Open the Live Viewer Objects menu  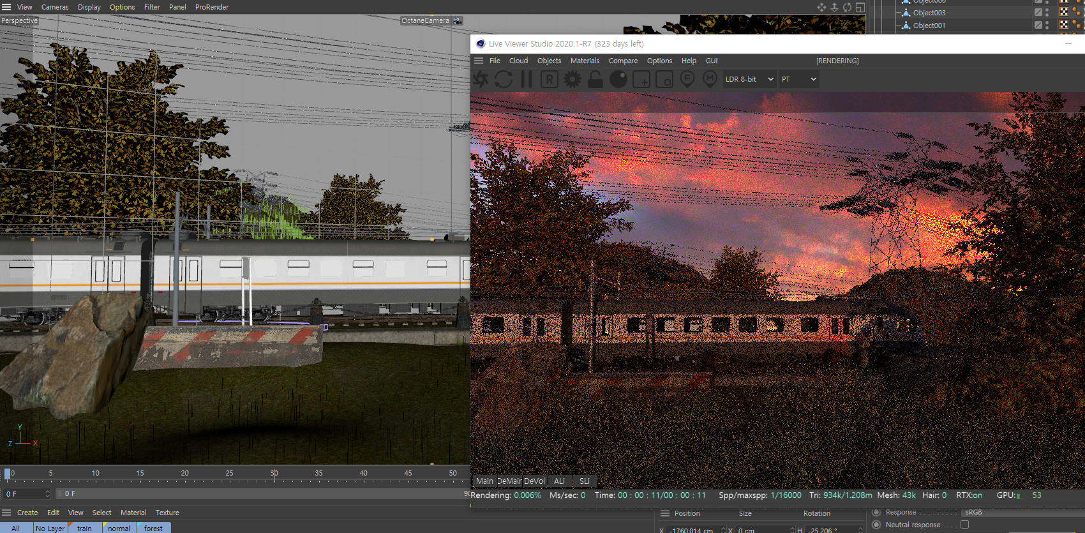(549, 61)
